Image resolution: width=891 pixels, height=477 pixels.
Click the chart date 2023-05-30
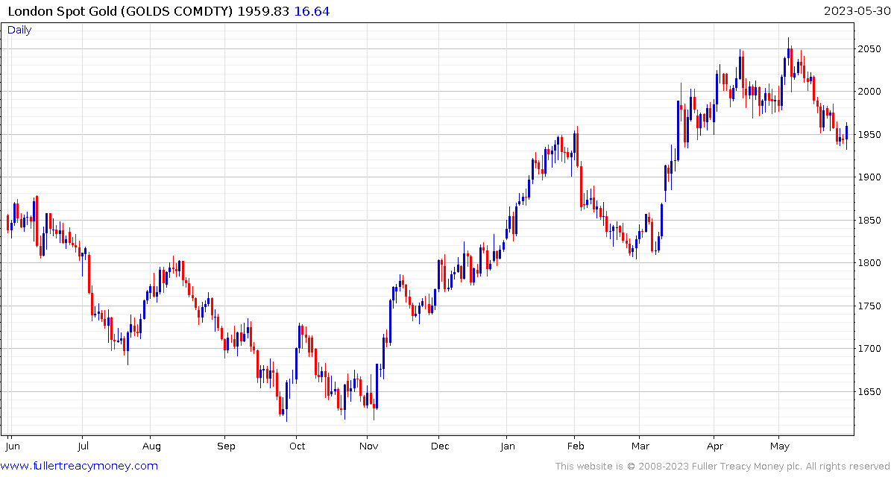(x=855, y=10)
